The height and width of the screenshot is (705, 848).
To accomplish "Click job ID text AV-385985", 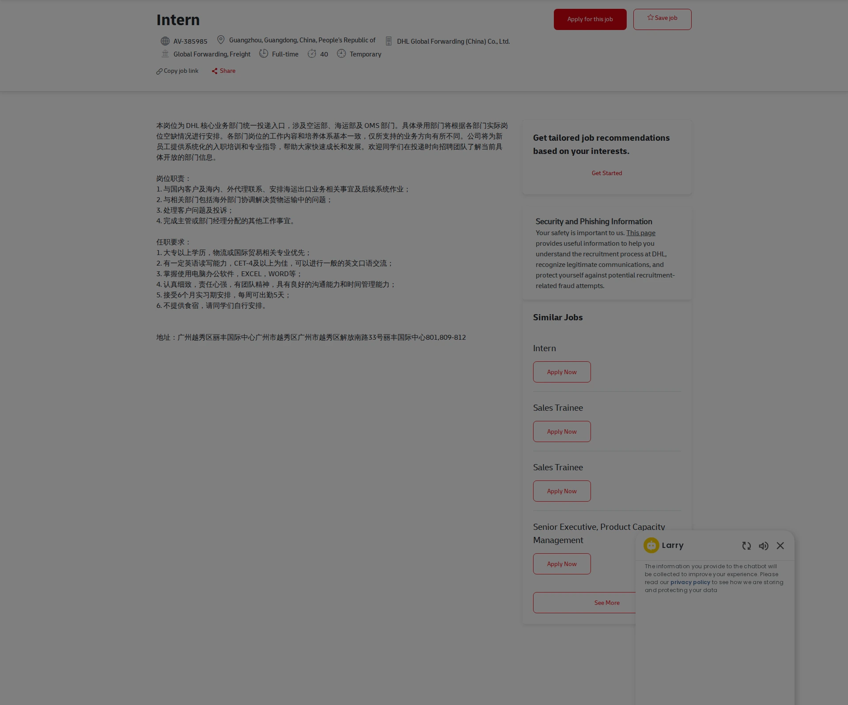I will 190,41.
